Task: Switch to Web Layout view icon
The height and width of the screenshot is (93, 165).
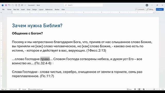Action: tap(144, 89)
